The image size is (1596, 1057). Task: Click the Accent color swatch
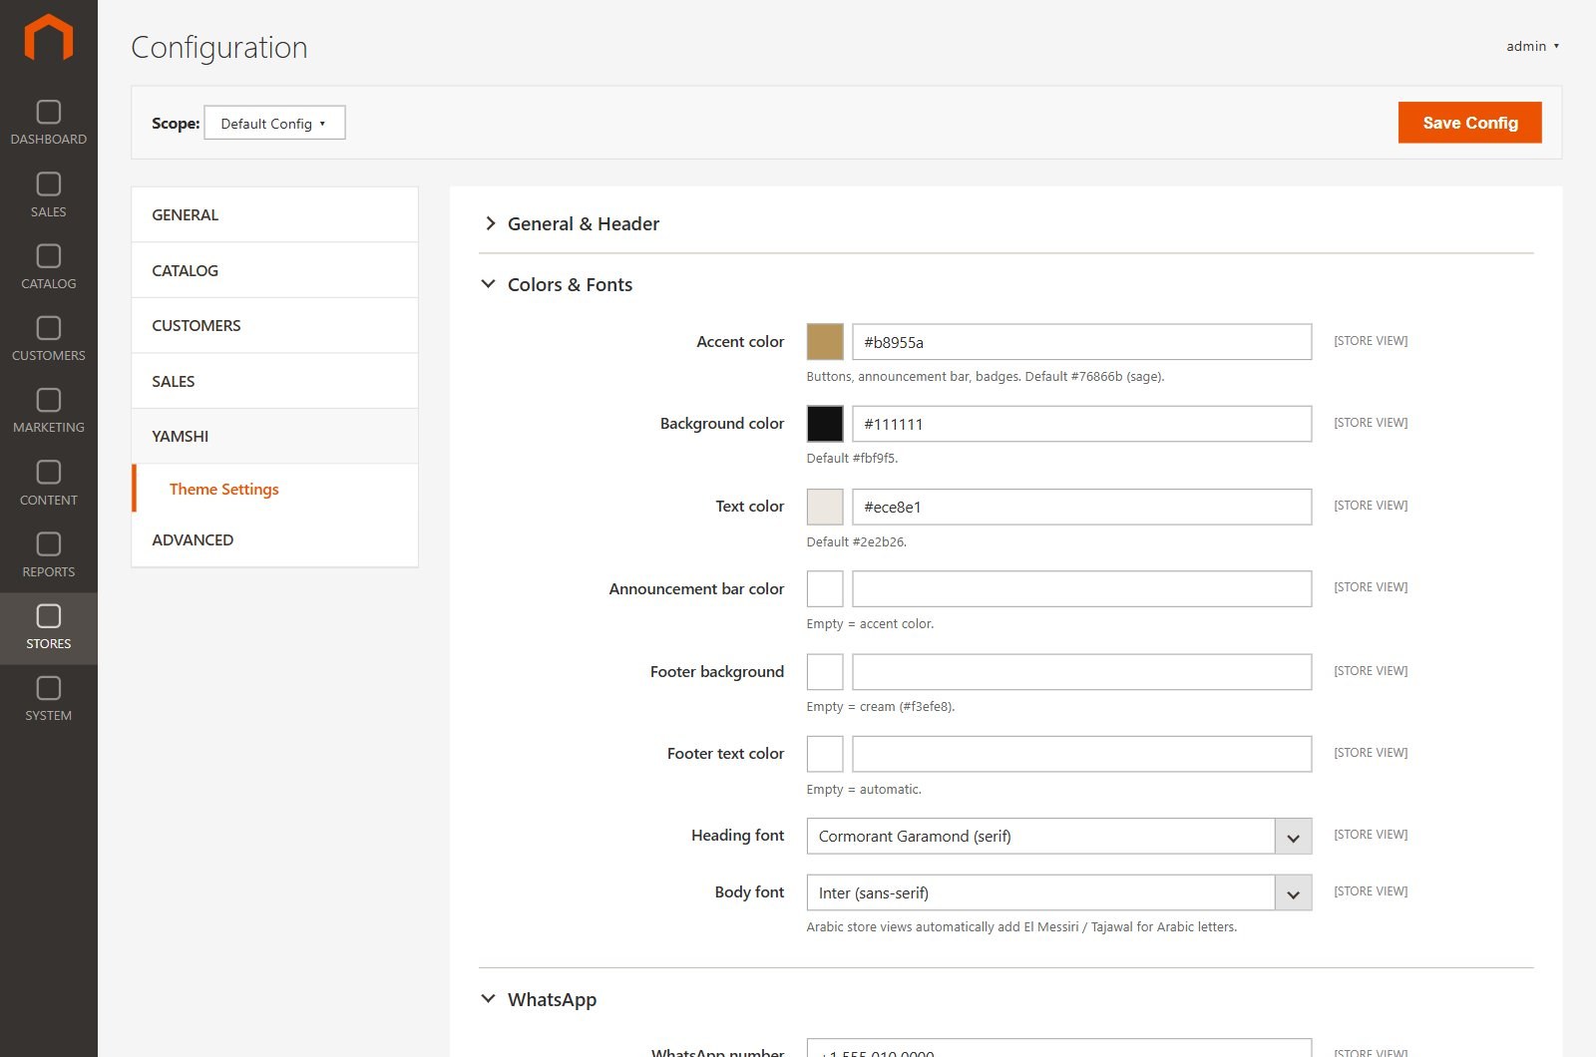pos(825,341)
